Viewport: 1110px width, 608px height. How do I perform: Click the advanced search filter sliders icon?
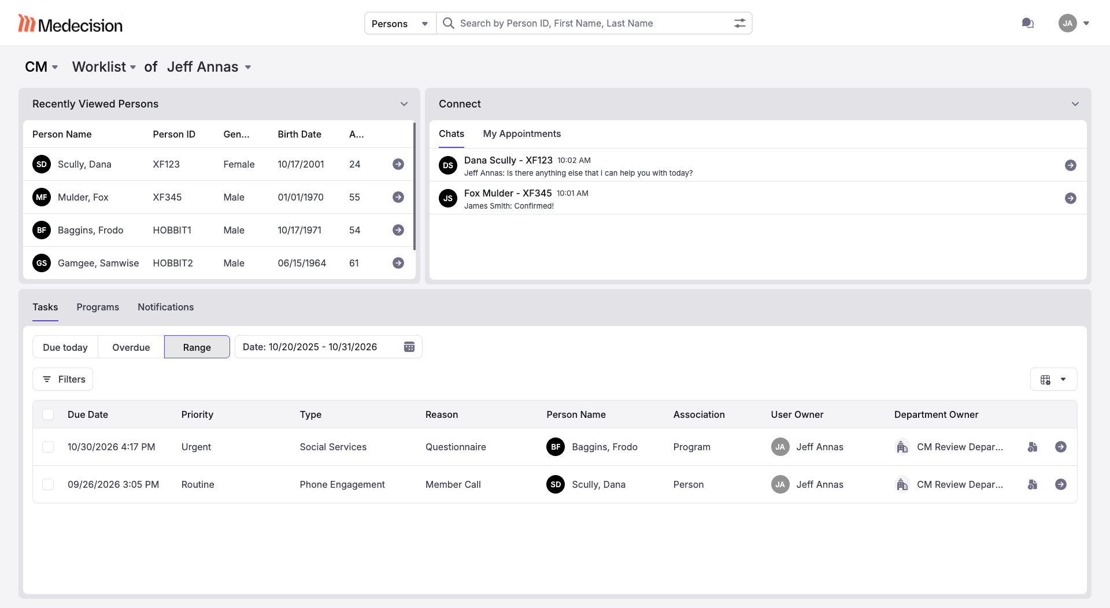coord(739,23)
